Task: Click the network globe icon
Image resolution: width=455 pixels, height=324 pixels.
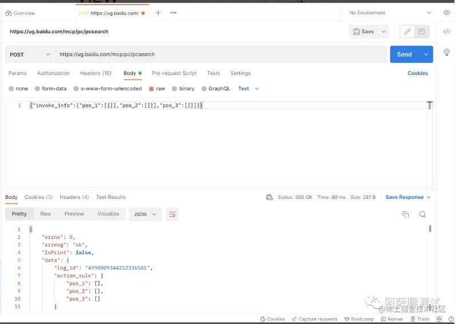Action: [270, 197]
